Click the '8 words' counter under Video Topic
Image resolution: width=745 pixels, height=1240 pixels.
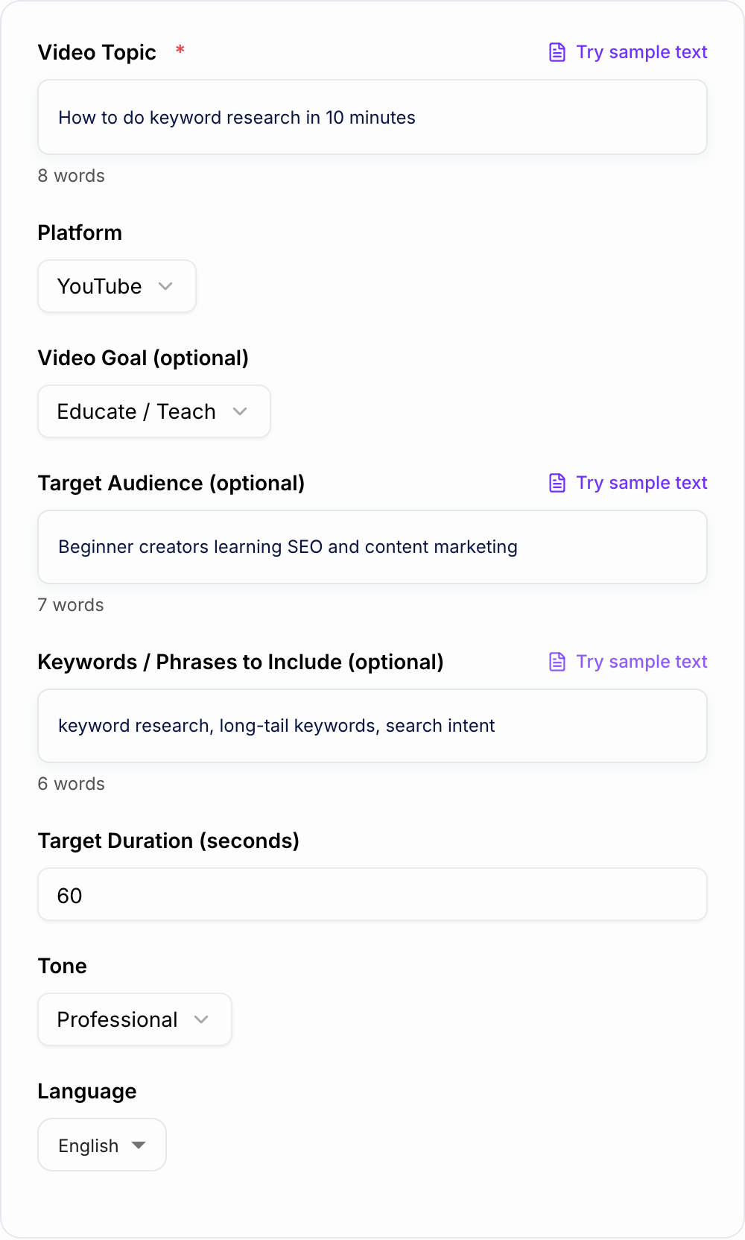pos(72,176)
